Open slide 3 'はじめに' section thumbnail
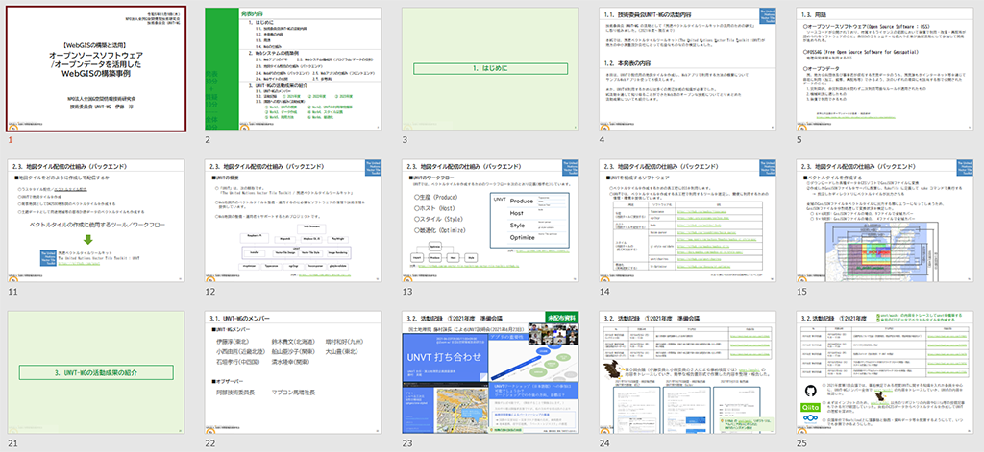This screenshot has width=984, height=452. point(488,66)
